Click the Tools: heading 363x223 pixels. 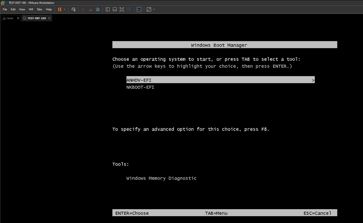coord(121,164)
